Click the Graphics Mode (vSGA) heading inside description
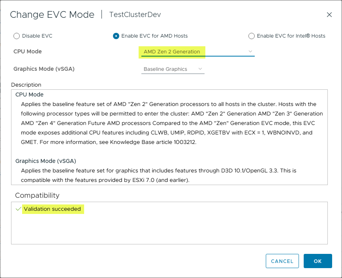This screenshot has height=278, width=342. 45,161
